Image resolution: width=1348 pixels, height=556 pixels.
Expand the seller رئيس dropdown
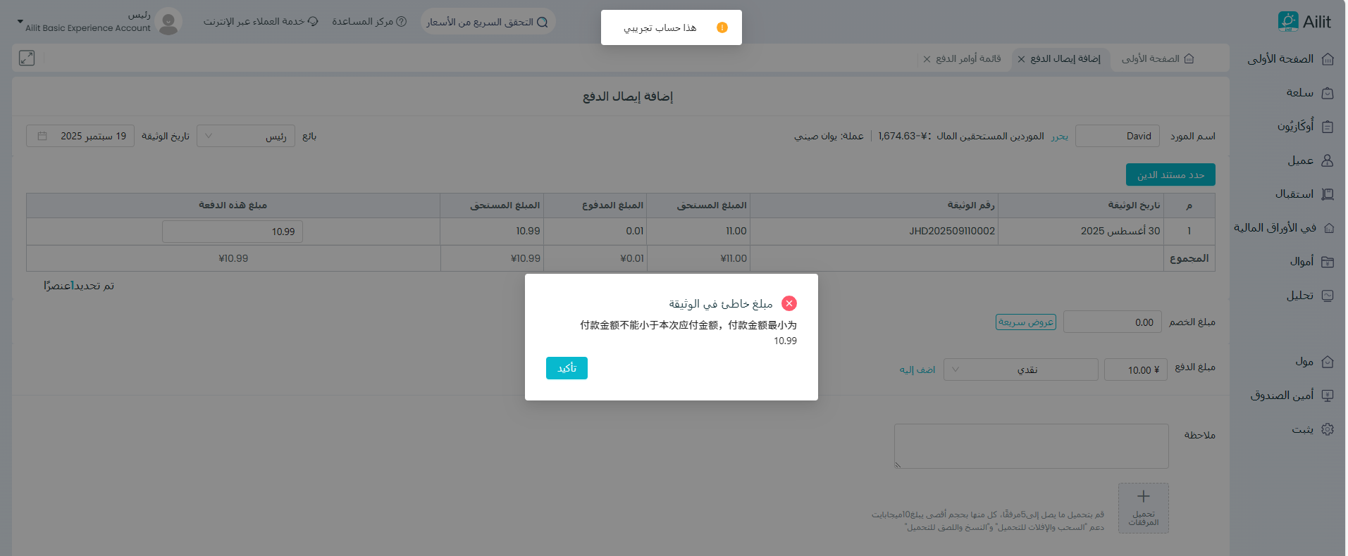tap(245, 136)
